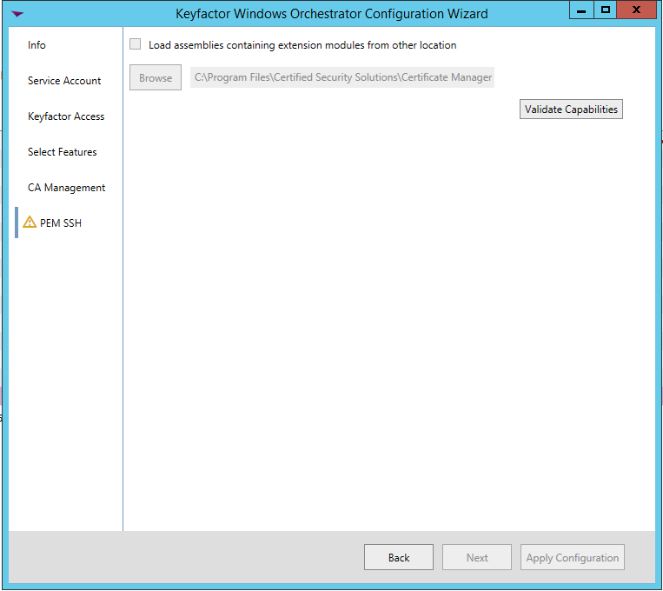This screenshot has width=663, height=591.
Task: Click the warning icon beside PEM SSH
Action: (30, 222)
